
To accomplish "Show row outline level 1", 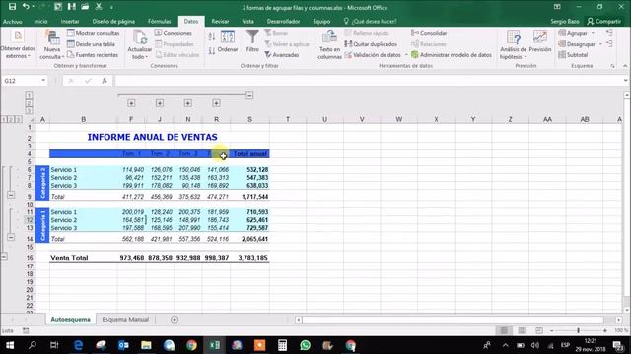I will (x=4, y=119).
